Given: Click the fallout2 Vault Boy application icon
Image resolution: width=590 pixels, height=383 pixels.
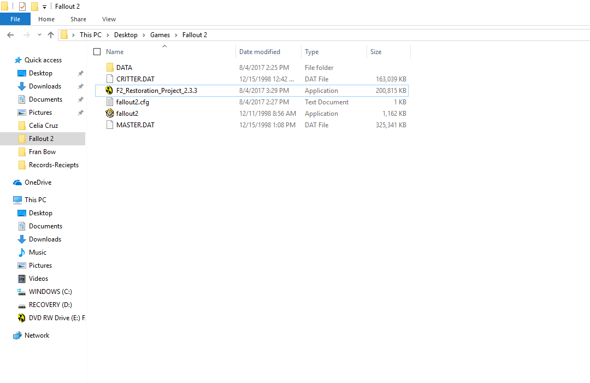Looking at the screenshot, I should pos(109,113).
